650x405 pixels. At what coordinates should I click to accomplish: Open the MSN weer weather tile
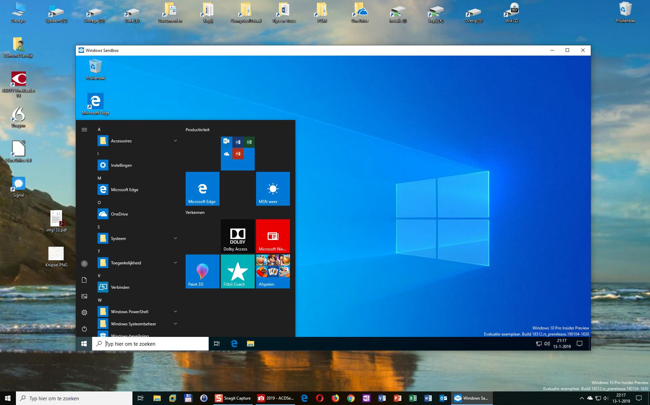273,188
